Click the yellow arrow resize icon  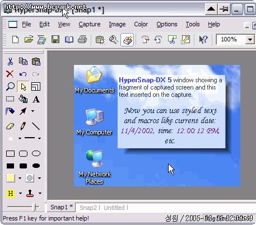pyautogui.click(x=185, y=40)
